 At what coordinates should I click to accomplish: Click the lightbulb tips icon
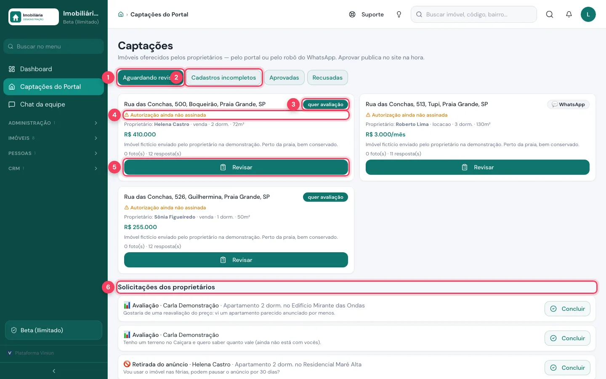click(x=399, y=14)
